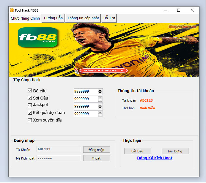This screenshot has height=183, width=206.
Task: Decrease the Soi Cầu value with down arrow
Action: coord(100,100)
